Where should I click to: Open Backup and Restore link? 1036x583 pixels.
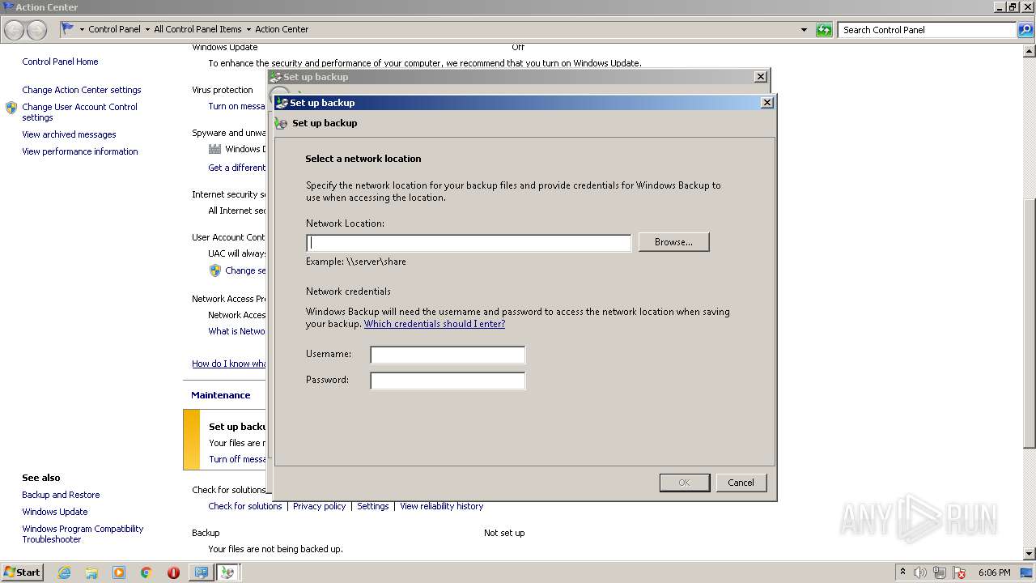[61, 495]
